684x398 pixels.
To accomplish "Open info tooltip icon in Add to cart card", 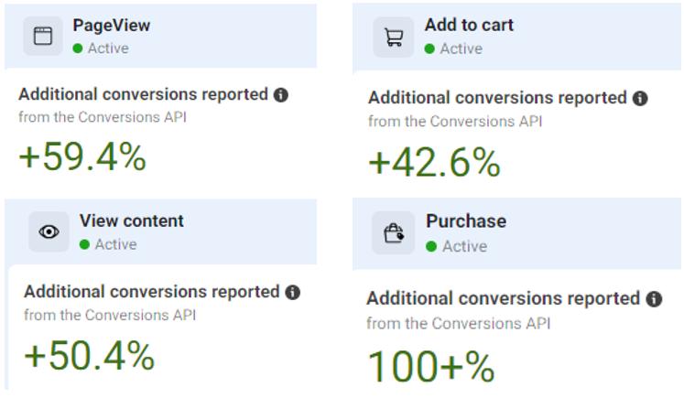I will tap(640, 98).
